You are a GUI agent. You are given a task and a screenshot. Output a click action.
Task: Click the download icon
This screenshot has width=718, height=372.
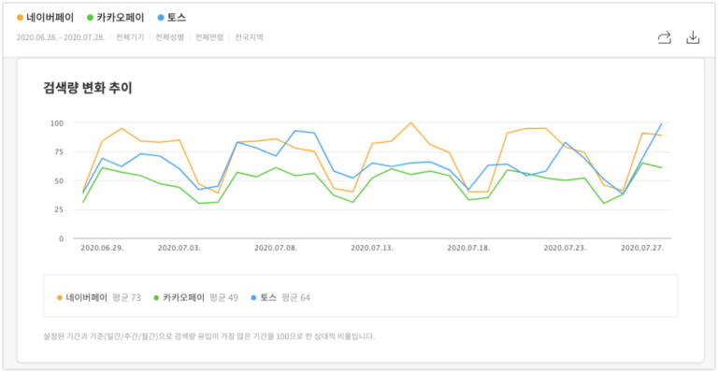pos(693,37)
